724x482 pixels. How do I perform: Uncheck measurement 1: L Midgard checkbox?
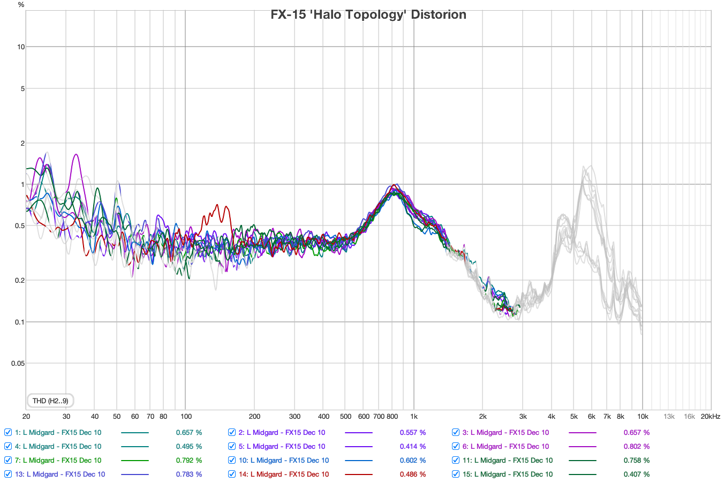coord(8,432)
